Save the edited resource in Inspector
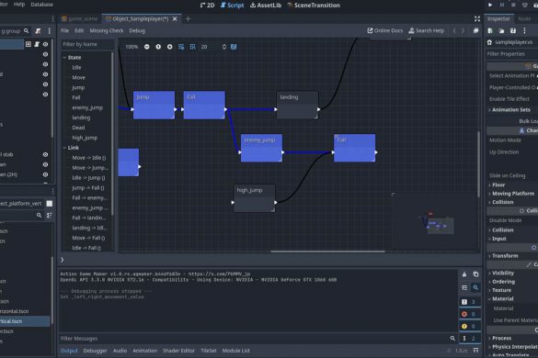This screenshot has height=358, width=538. pos(513,31)
